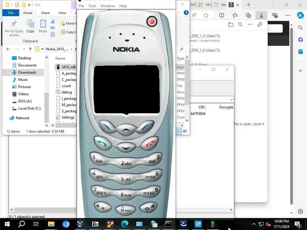Click the Back arrow in File Explorer

point(8,49)
